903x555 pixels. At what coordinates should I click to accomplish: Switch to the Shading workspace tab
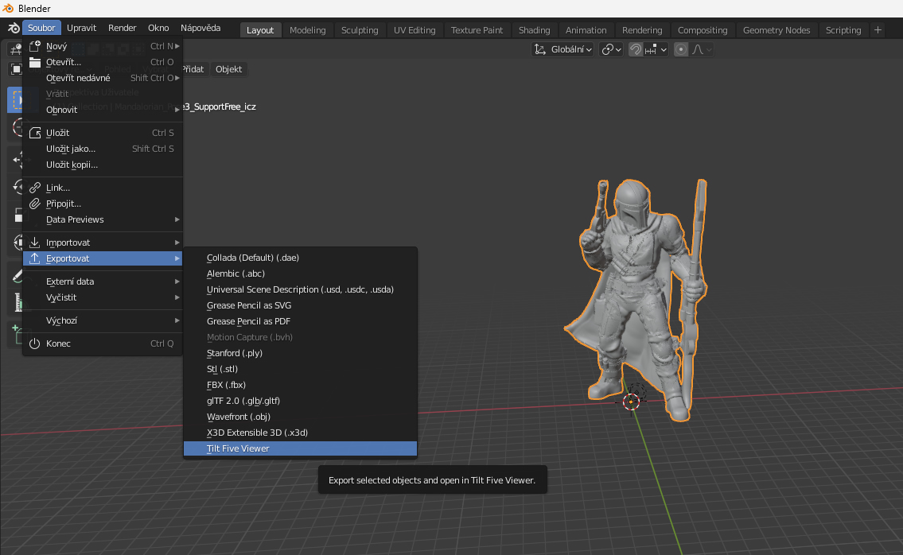coord(535,30)
